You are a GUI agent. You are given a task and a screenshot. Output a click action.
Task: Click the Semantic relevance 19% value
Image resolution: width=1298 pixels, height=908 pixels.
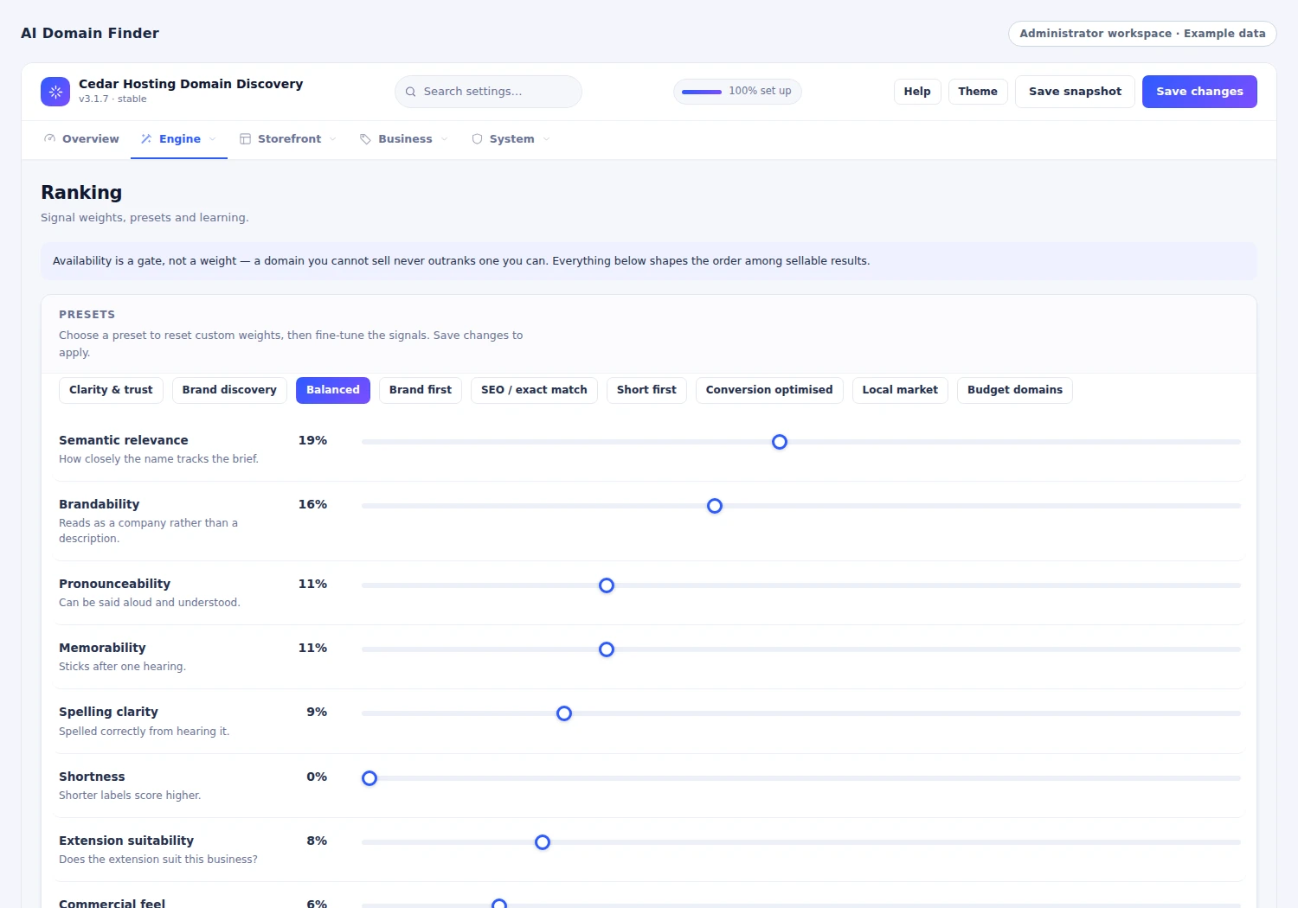click(312, 440)
